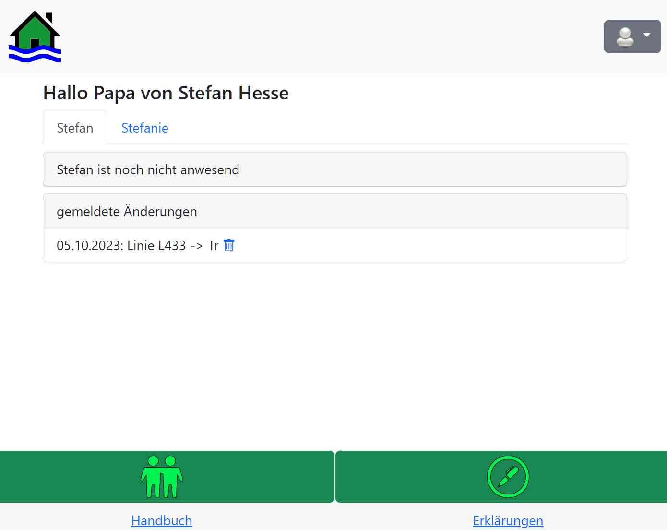Click the 'Tr' destination beside the trash icon

(x=213, y=245)
